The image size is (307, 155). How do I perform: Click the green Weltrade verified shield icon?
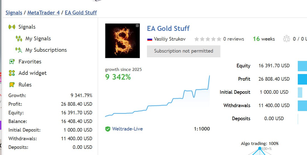click(x=108, y=129)
